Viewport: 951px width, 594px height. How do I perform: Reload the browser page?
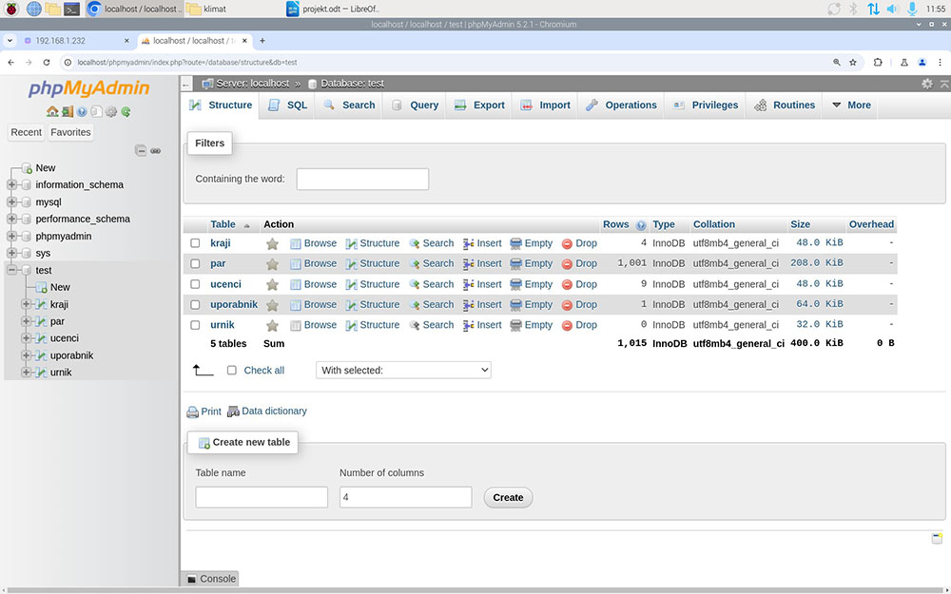(x=46, y=63)
